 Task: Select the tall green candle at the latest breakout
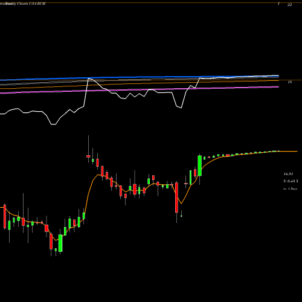[x=200, y=165]
